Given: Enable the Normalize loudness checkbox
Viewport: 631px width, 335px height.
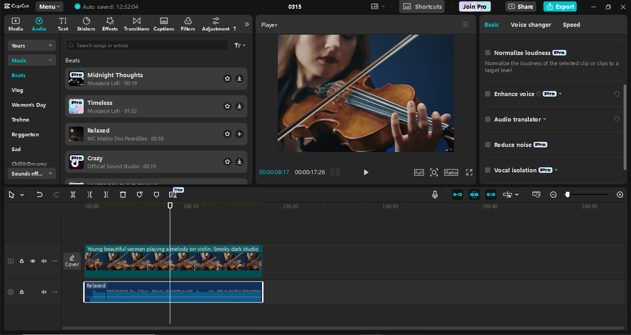Looking at the screenshot, I should point(488,53).
